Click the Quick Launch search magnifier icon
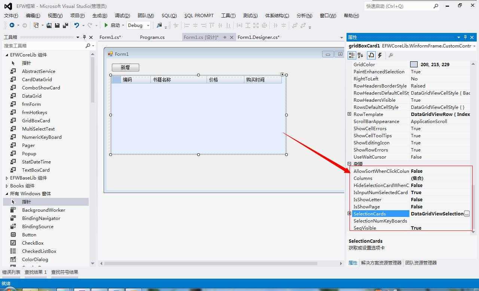The width and height of the screenshot is (479, 291). (436, 6)
